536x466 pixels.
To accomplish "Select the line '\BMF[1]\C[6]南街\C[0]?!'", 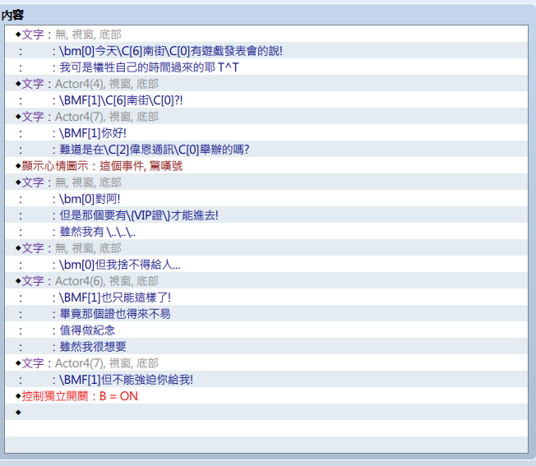I will click(266, 99).
